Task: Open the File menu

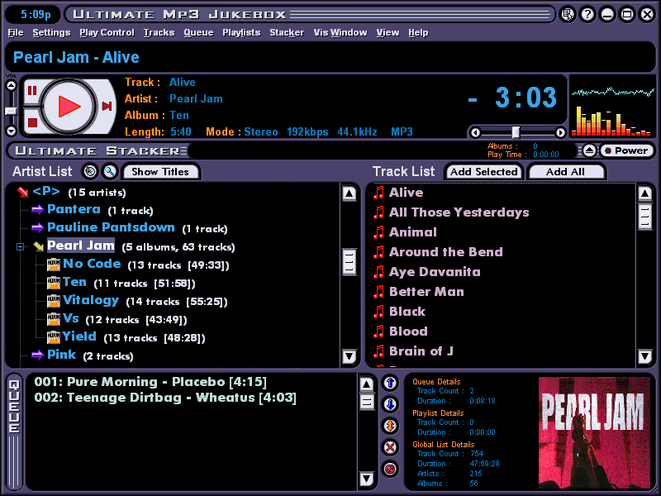Action: pos(16,32)
